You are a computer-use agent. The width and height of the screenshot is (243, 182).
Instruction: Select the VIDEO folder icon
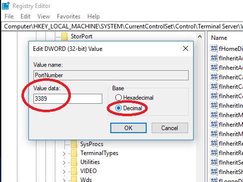point(74,171)
